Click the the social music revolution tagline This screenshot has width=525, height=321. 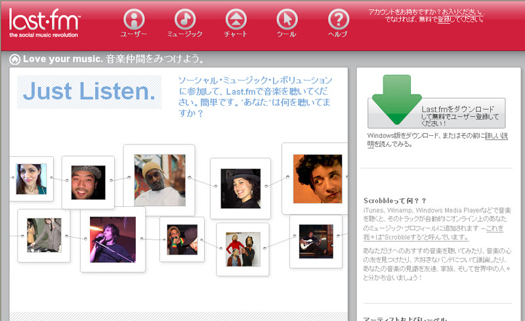[43, 35]
